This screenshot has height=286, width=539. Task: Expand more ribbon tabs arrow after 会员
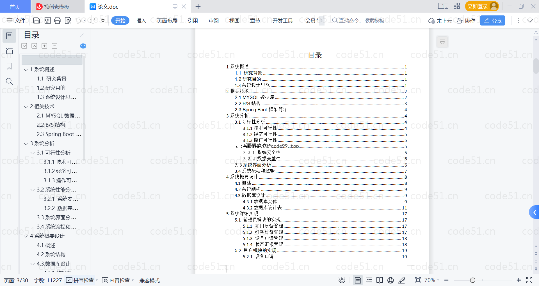(322, 20)
